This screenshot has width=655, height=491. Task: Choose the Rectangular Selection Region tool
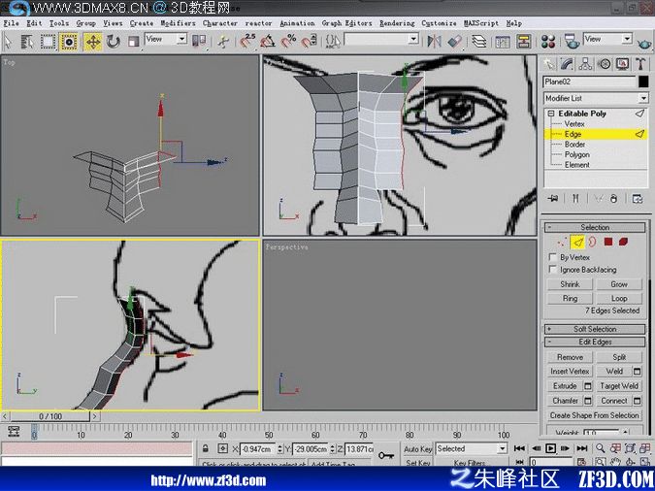click(49, 42)
